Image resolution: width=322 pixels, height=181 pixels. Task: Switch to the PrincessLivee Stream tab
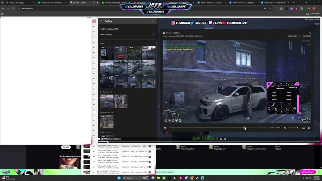116,3
